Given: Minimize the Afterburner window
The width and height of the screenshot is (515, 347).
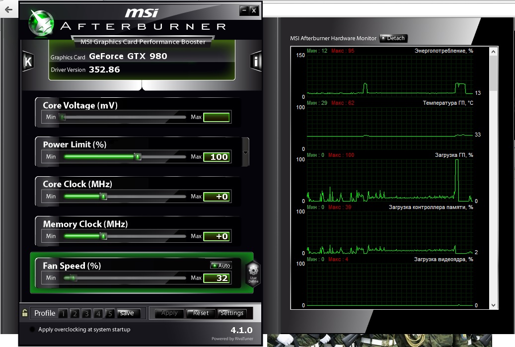Looking at the screenshot, I should (x=244, y=10).
